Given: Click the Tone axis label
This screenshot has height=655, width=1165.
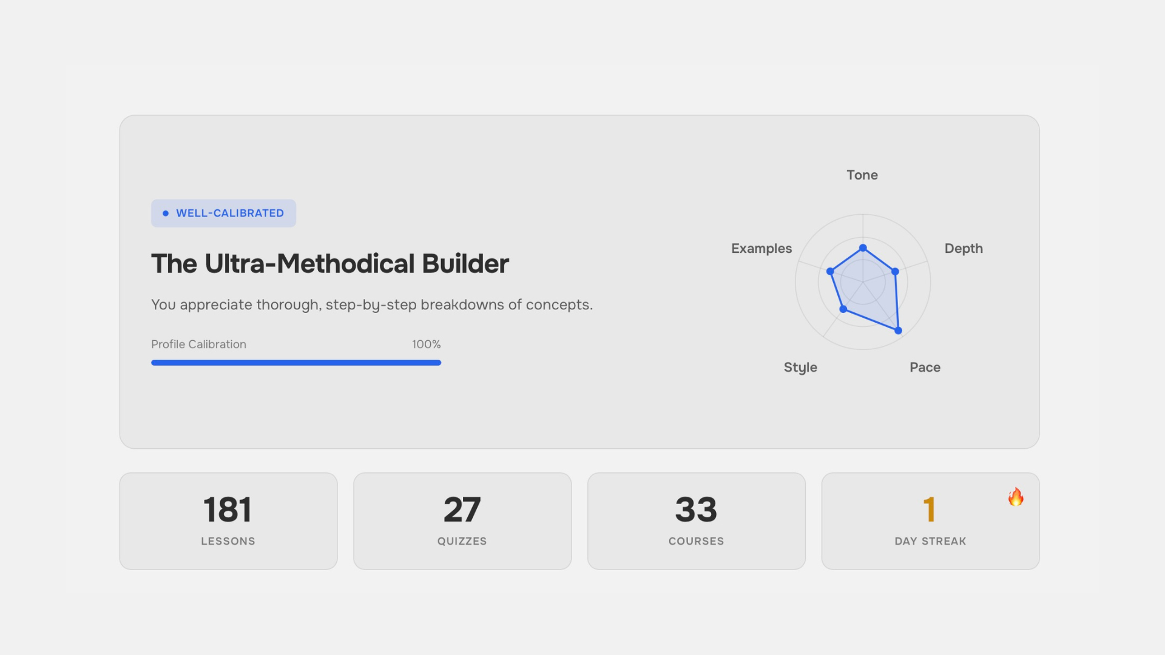Looking at the screenshot, I should click(x=862, y=175).
